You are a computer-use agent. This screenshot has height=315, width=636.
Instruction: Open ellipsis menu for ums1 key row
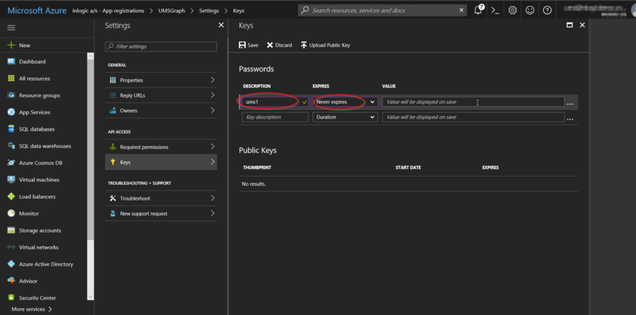coord(570,103)
